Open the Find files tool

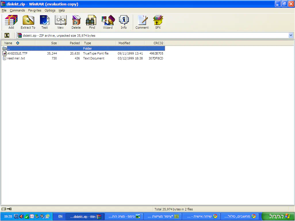(x=92, y=22)
